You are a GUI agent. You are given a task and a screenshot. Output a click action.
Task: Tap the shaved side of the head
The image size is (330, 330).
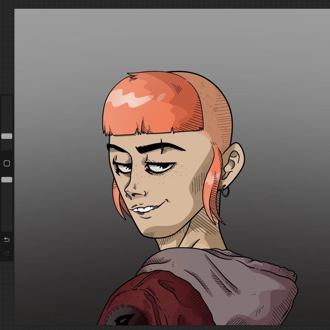[217, 110]
